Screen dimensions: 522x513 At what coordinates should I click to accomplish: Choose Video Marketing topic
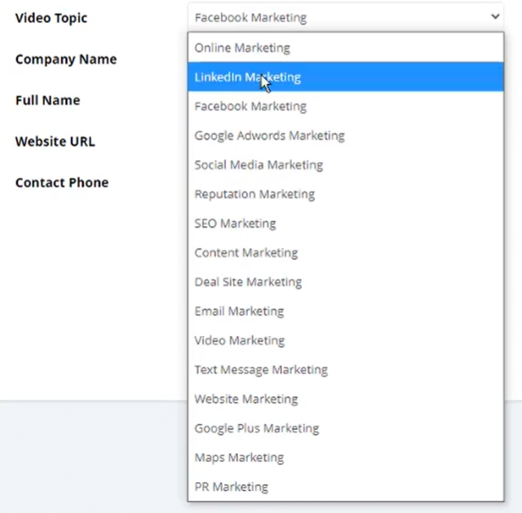[x=240, y=341]
